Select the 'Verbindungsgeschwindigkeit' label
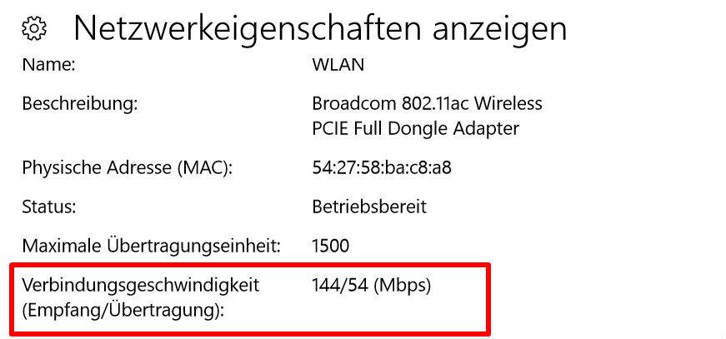 [141, 286]
